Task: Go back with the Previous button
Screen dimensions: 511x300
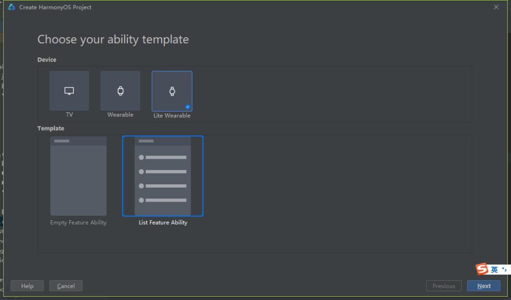Action: pos(443,286)
